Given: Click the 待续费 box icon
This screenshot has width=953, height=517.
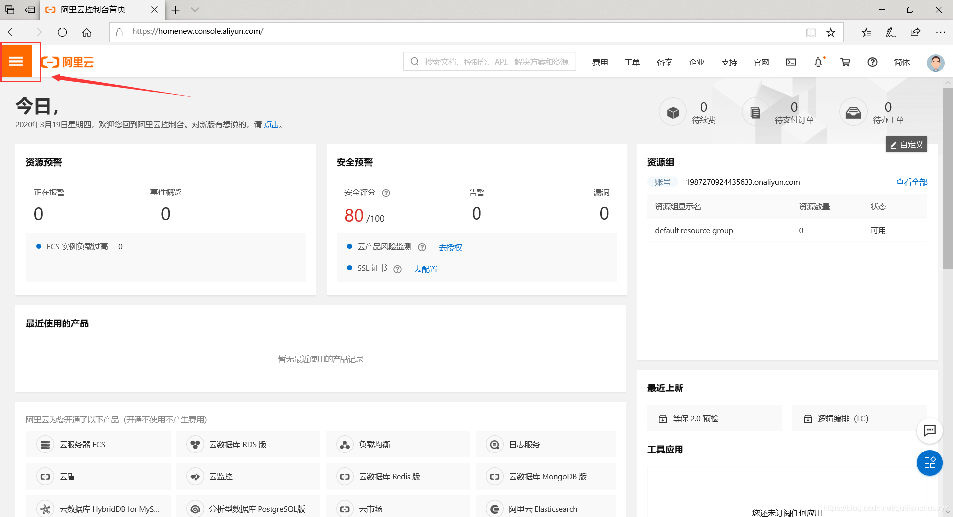Looking at the screenshot, I should tap(673, 112).
